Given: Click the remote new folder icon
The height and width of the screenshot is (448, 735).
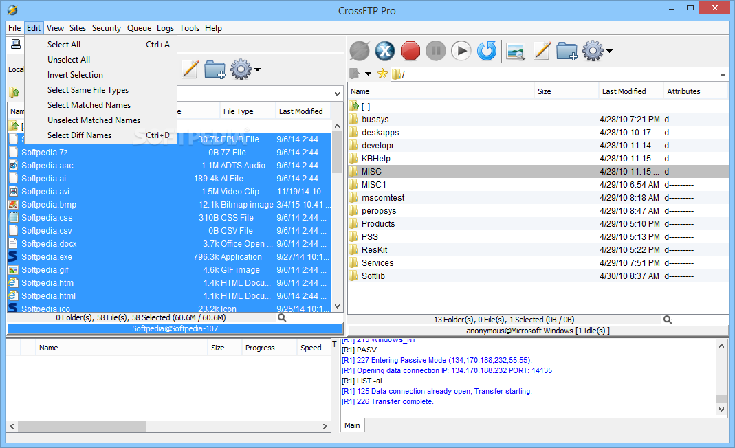Looking at the screenshot, I should coord(567,51).
